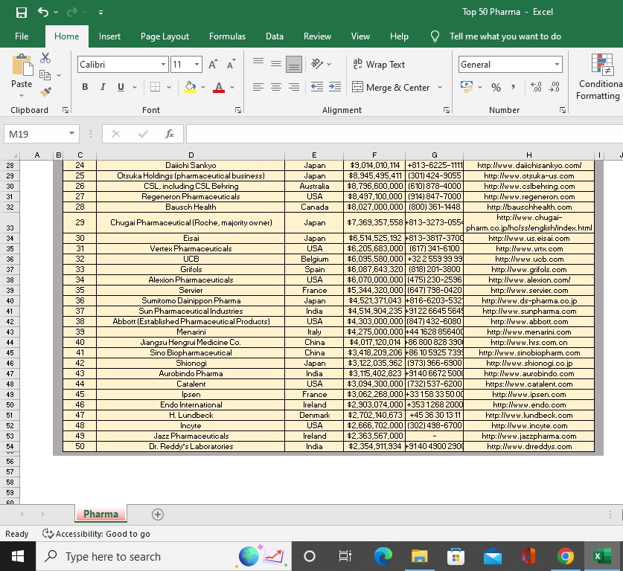Activate the Format Painter brush

click(x=45, y=91)
